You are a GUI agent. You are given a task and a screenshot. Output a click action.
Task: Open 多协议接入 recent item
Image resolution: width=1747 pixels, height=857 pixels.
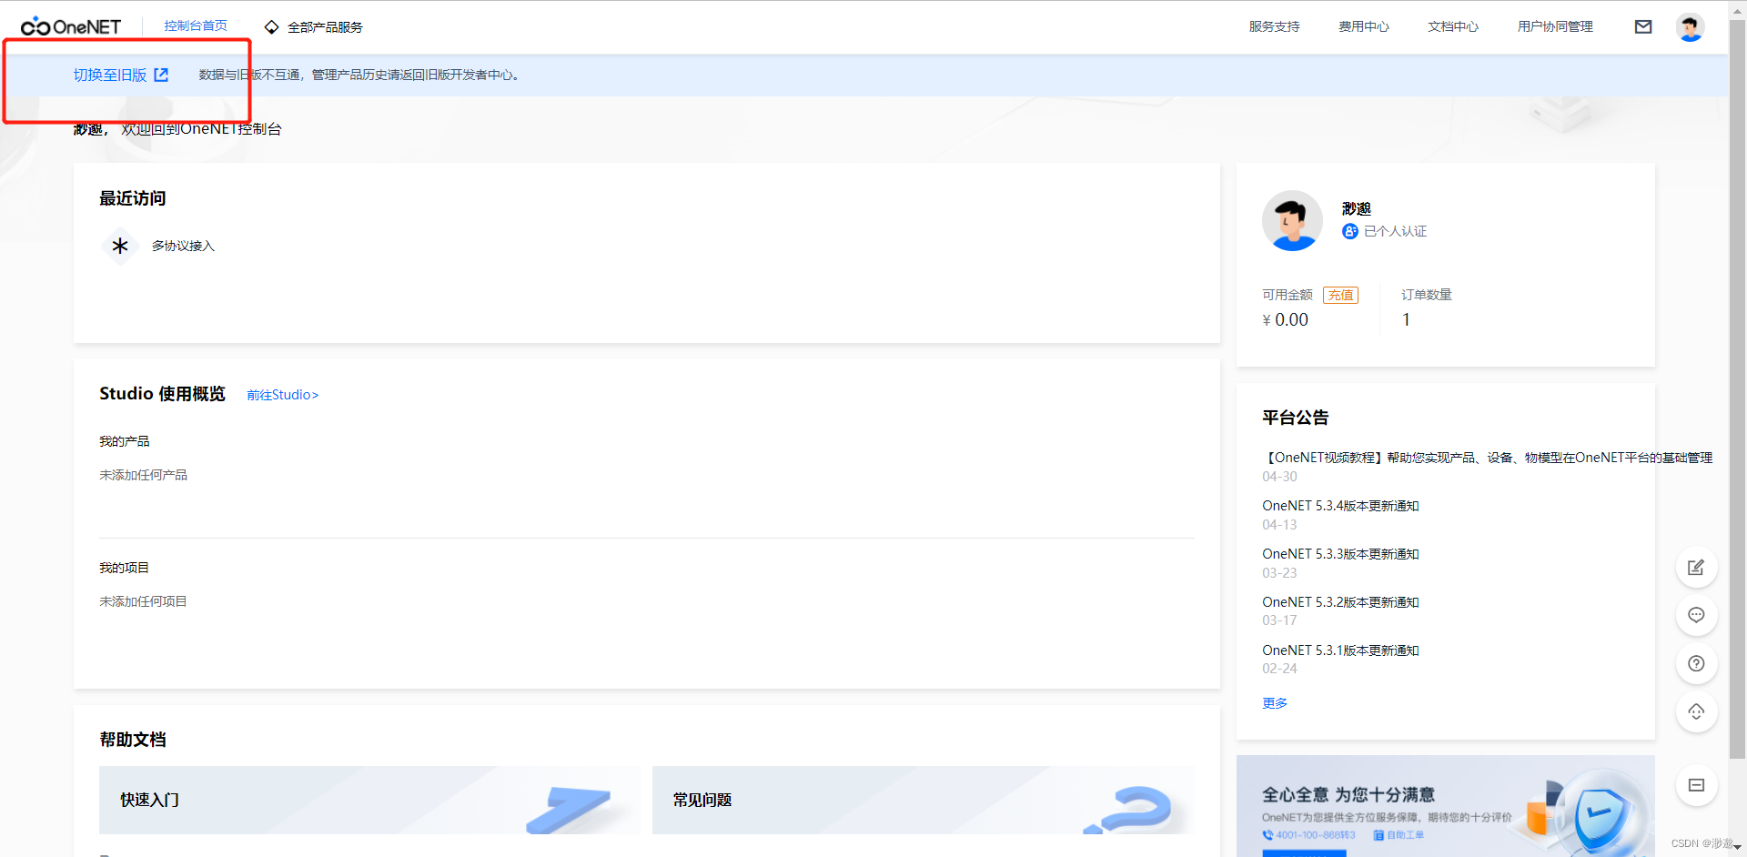[x=183, y=246]
